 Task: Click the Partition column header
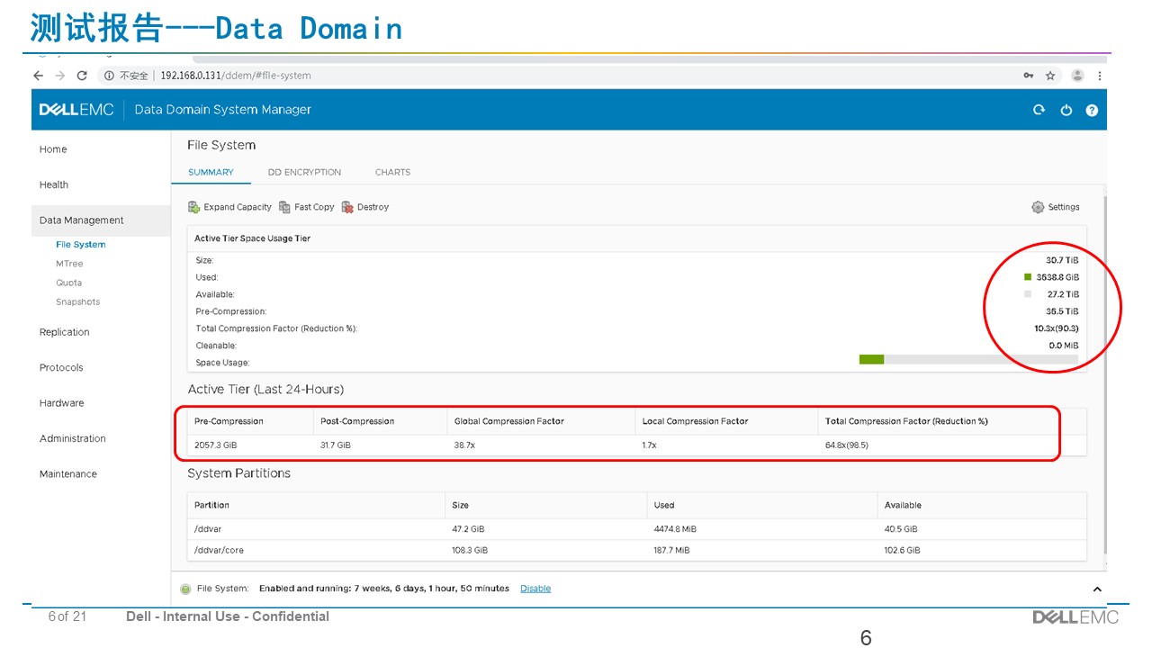[x=211, y=505]
